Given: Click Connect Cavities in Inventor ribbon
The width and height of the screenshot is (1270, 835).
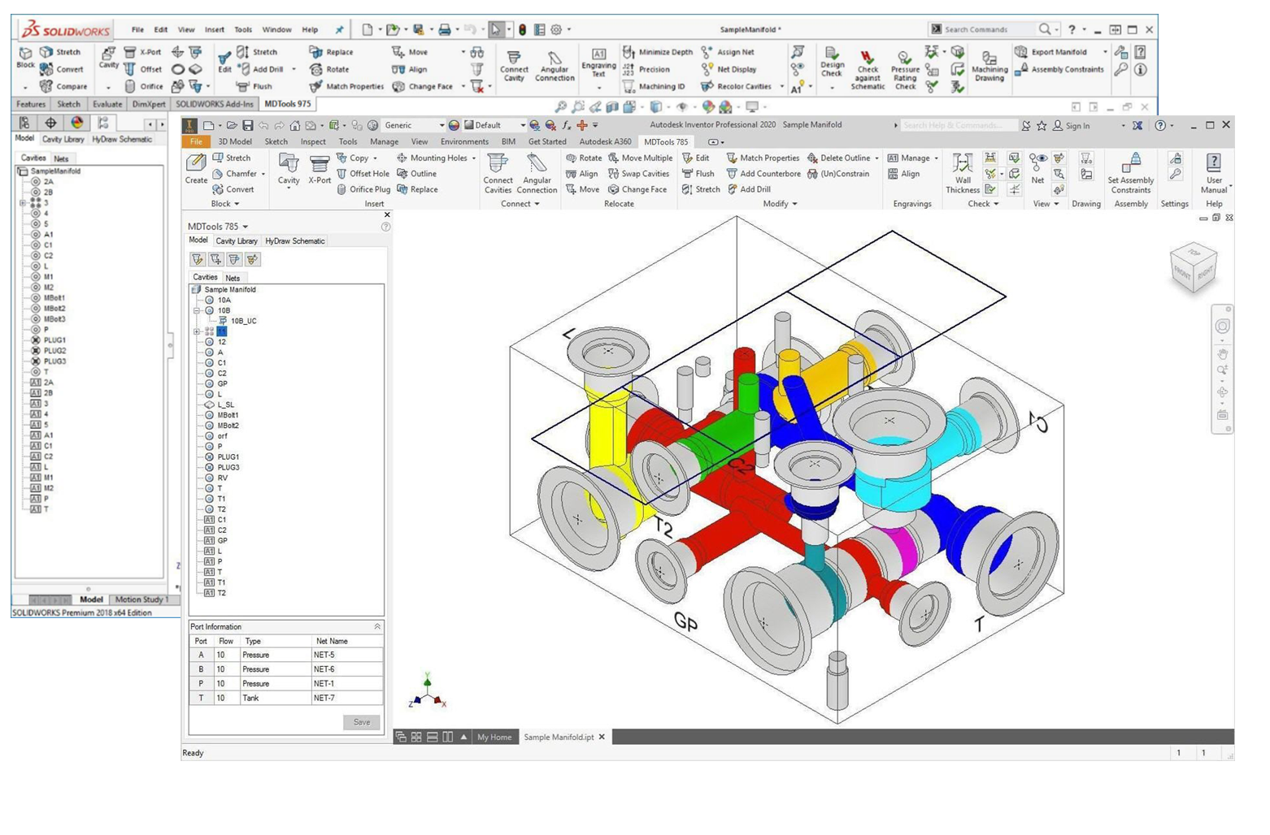Looking at the screenshot, I should 498,173.
